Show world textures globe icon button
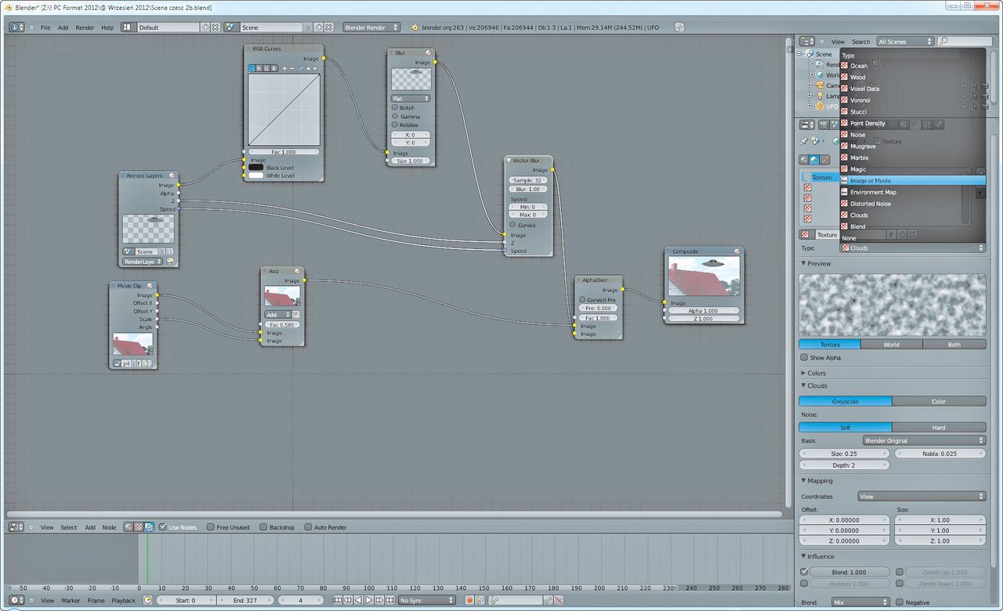Viewport: 1003px width, 611px height. point(814,160)
